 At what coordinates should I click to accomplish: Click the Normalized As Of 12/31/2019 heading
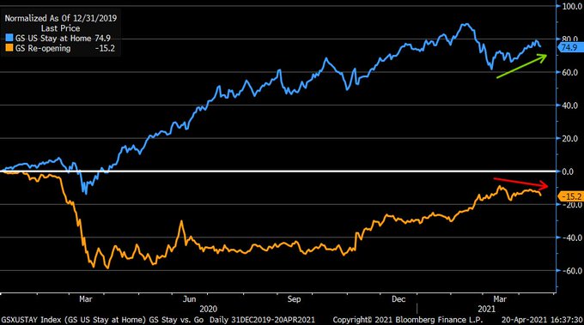(x=61, y=18)
